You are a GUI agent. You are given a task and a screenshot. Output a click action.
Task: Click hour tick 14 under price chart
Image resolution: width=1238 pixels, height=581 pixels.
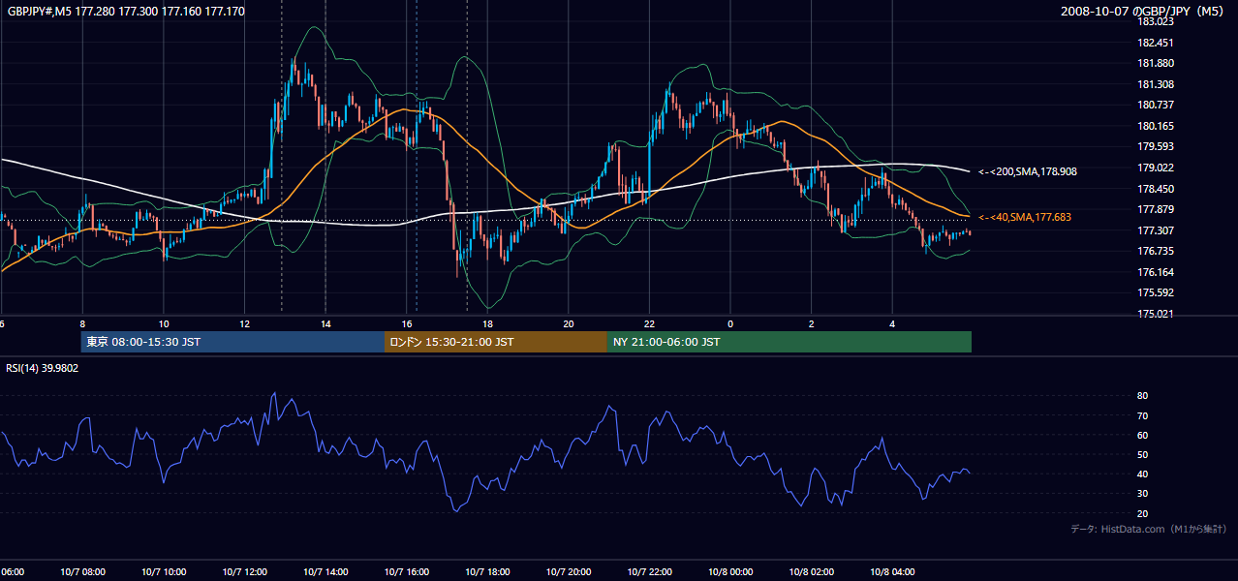[325, 323]
